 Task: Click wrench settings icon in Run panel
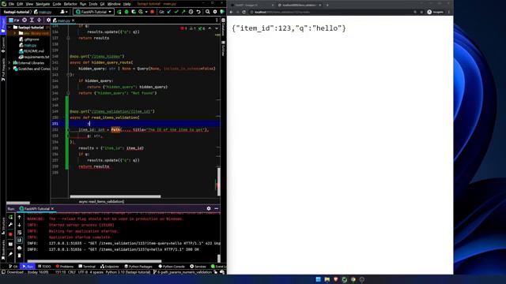(10, 225)
